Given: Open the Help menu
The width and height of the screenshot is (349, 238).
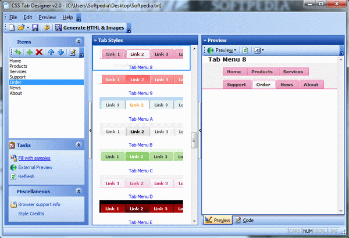Looking at the screenshot, I should [x=67, y=17].
